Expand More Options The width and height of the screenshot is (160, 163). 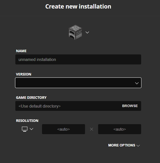point(124,145)
